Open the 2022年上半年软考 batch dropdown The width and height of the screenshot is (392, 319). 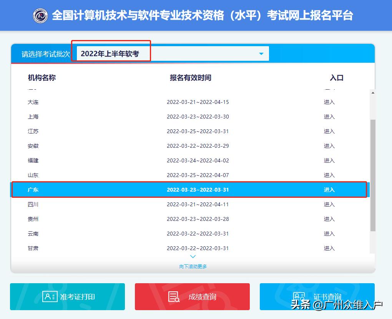111,53
